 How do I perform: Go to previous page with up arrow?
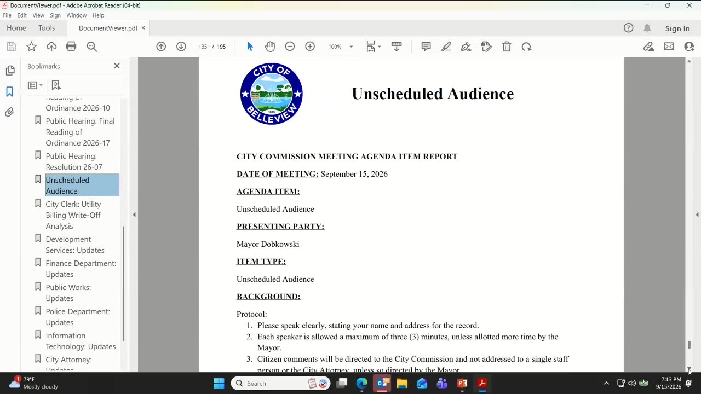161,47
